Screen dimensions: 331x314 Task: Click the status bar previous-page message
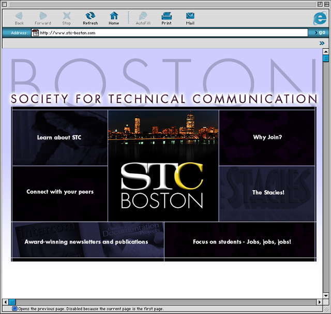[x=91, y=309]
